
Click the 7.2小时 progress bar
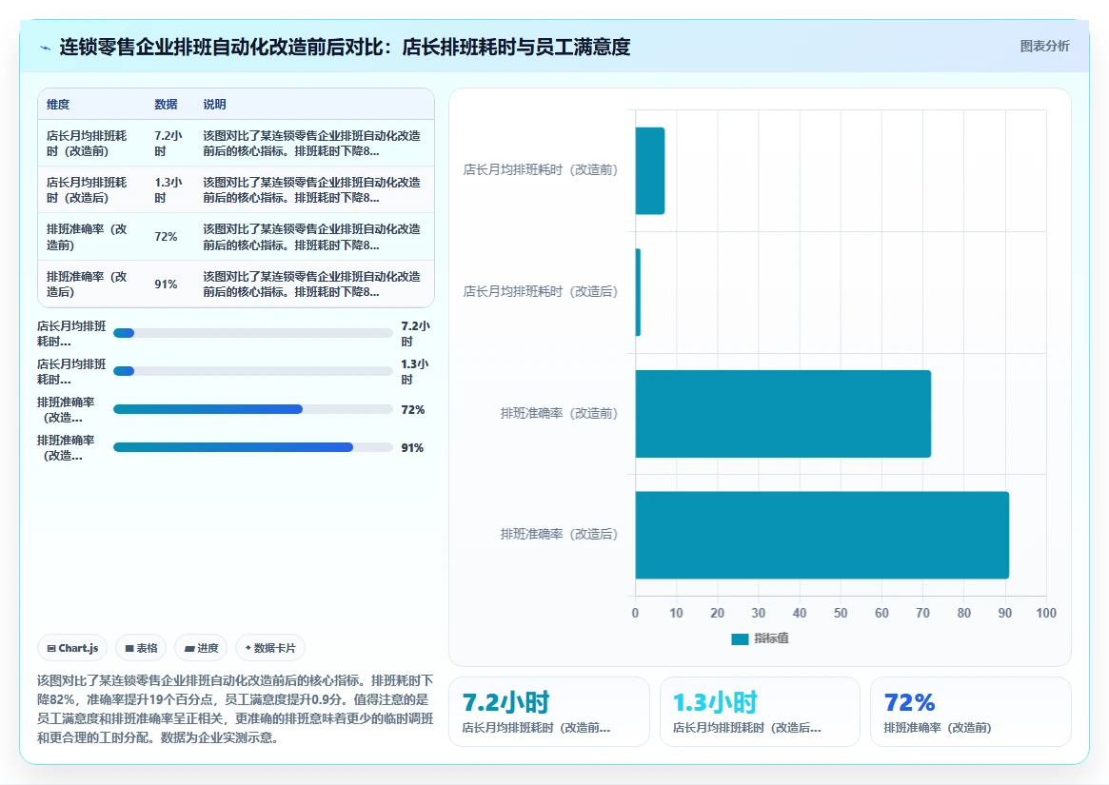[x=252, y=333]
